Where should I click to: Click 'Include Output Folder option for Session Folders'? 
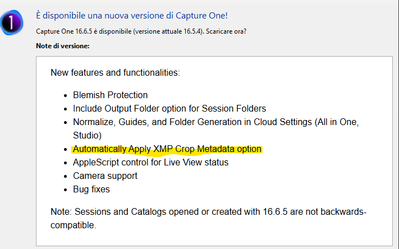169,109
